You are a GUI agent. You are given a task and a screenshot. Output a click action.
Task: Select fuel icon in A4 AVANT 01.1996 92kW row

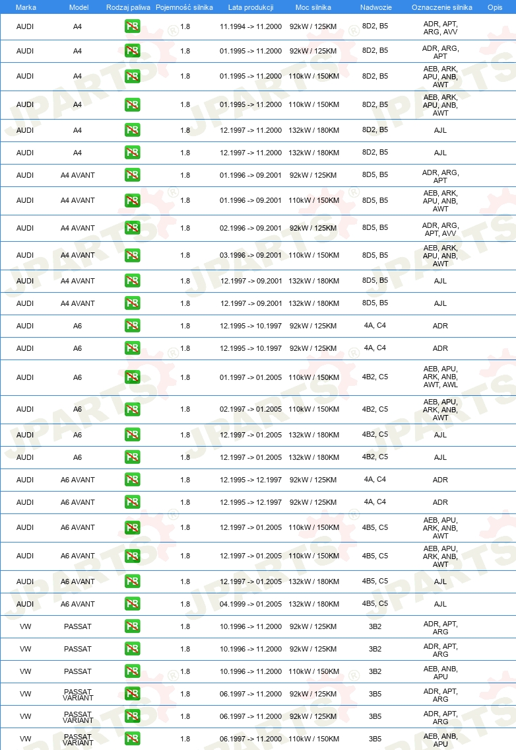133,175
